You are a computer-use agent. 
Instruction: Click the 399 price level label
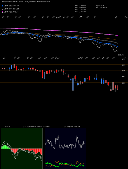(123, 65)
